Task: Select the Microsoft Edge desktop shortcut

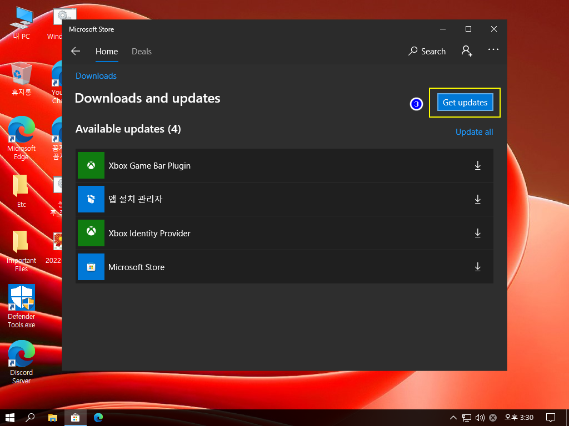Action: tap(22, 138)
